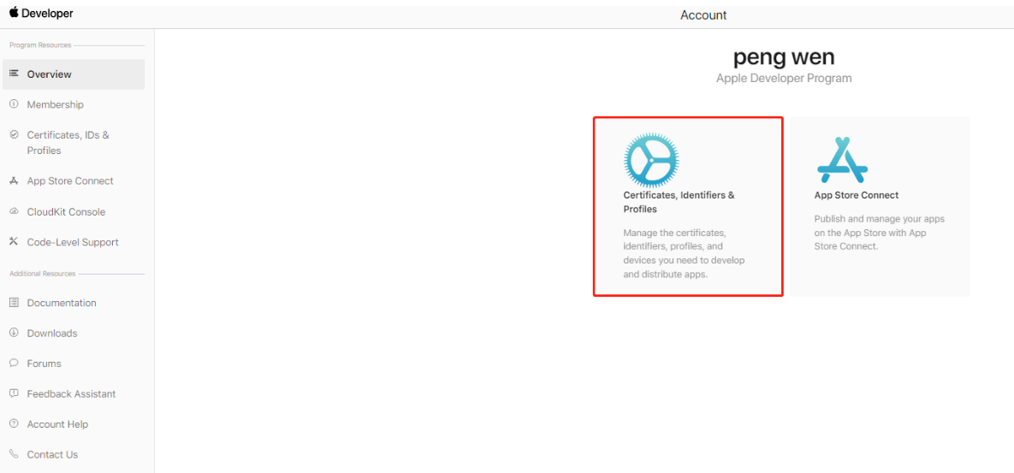Click the App Store Connect card title
1014x473 pixels.
(857, 195)
